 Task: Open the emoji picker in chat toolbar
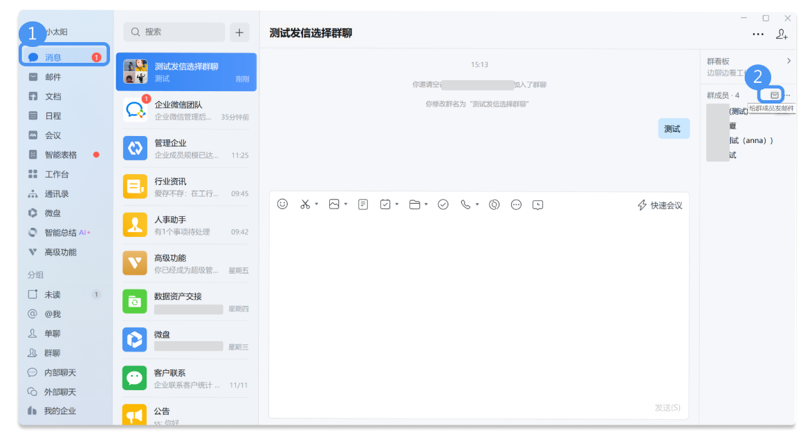click(x=283, y=204)
